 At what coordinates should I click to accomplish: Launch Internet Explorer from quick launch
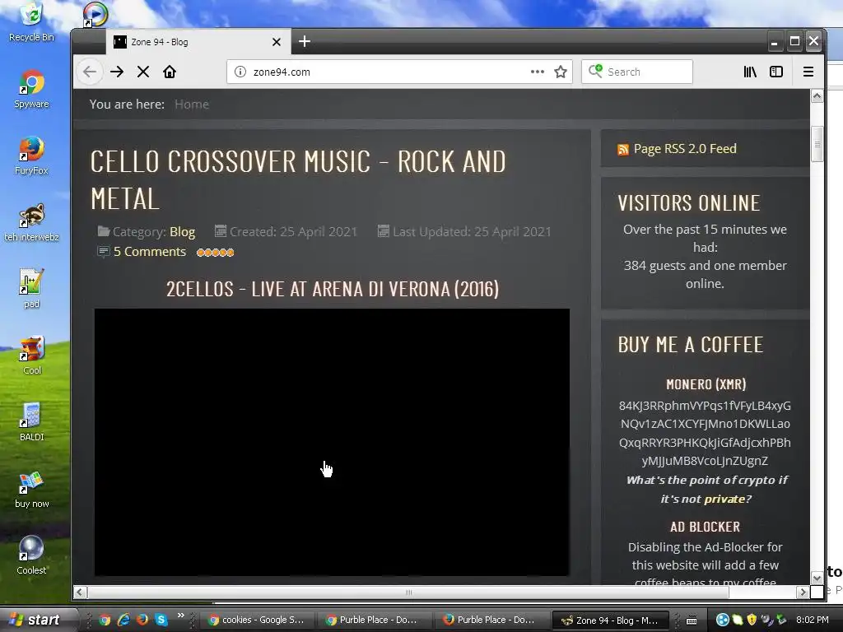[123, 620]
